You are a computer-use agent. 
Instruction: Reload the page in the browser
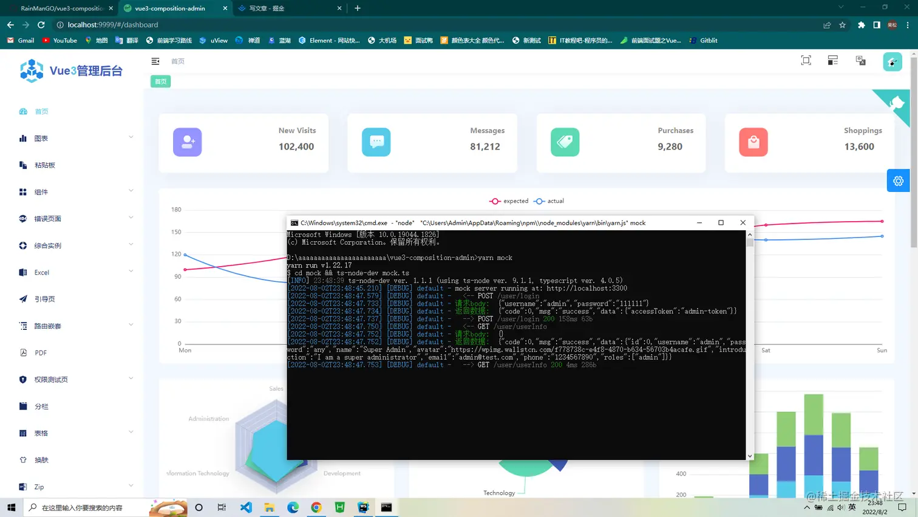[41, 25]
